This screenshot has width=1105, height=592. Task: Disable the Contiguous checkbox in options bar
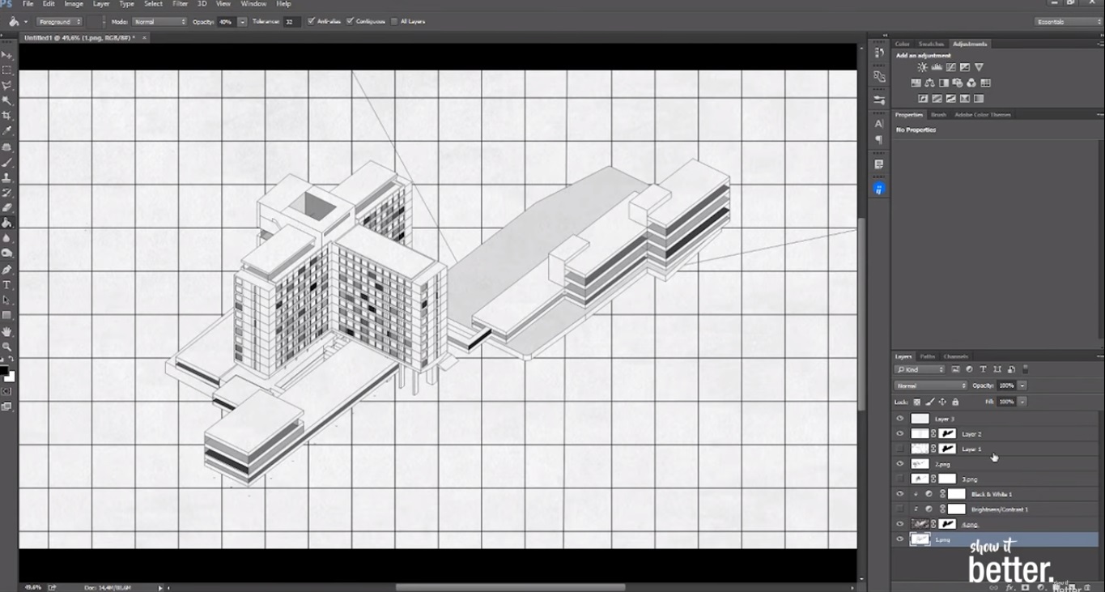click(x=351, y=21)
